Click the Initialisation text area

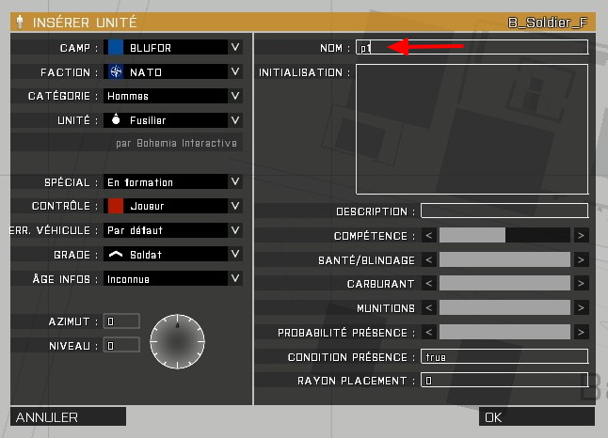[x=472, y=128]
